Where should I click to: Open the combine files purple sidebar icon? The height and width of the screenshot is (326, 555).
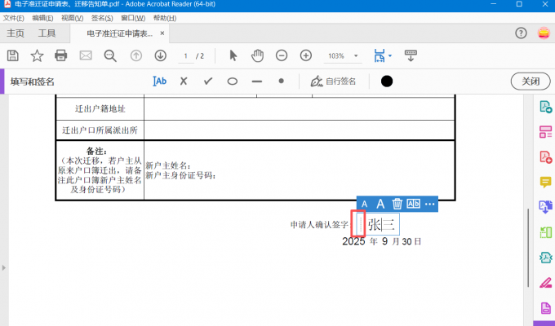pos(545,207)
